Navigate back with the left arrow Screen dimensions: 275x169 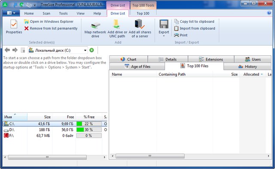click(x=7, y=50)
